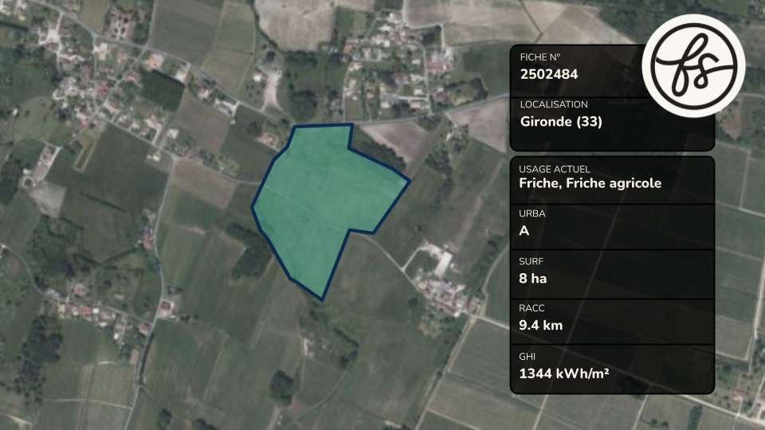This screenshot has height=430, width=765.
Task: Select the 8 ha surface value
Action: tap(533, 279)
